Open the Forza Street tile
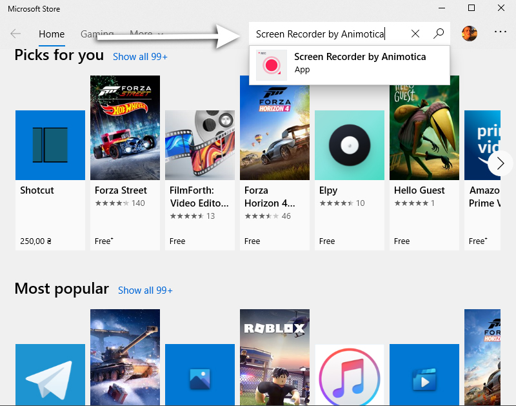The height and width of the screenshot is (406, 516). click(x=125, y=163)
